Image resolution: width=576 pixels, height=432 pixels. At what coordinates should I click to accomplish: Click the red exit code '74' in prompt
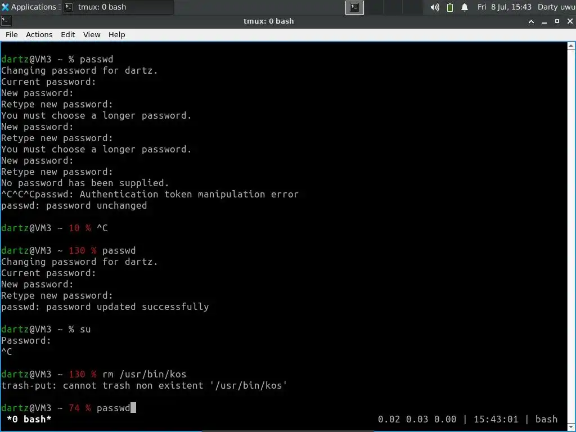click(74, 408)
